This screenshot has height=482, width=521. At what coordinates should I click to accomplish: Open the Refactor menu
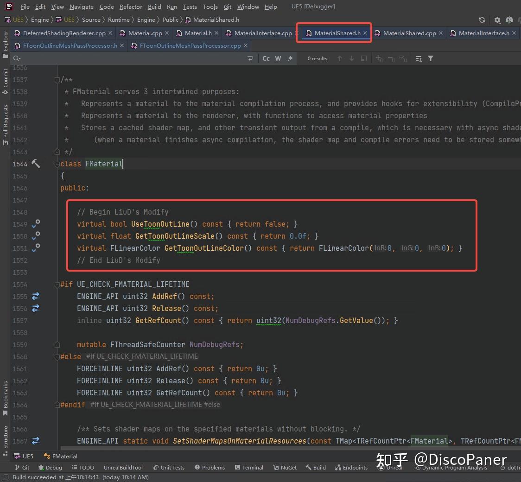coord(131,6)
